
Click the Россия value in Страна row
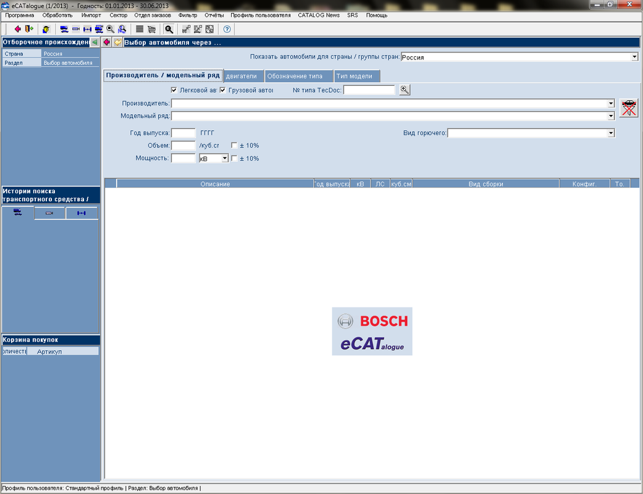tap(70, 54)
